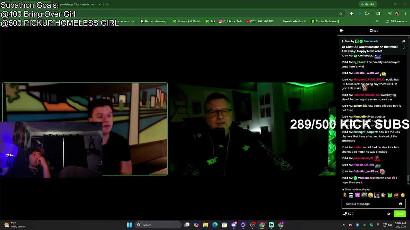This screenshot has height=230, width=410.
Task: Click the jakevolinsky8 username
Action: pyautogui.click(x=363, y=158)
